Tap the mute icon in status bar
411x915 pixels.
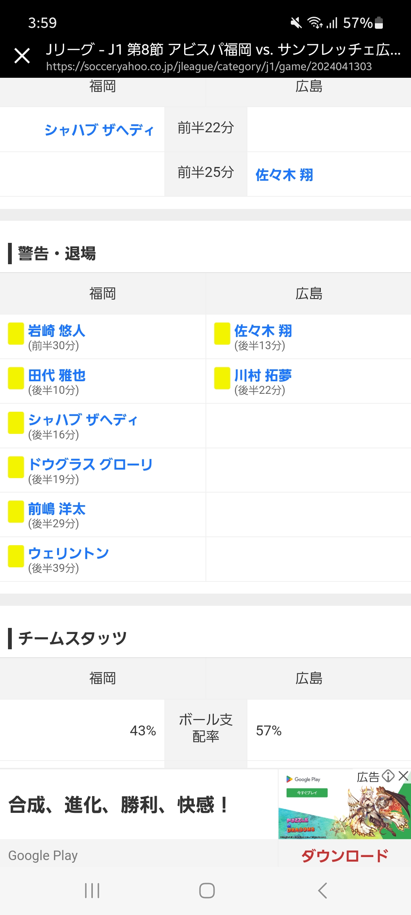(x=296, y=23)
